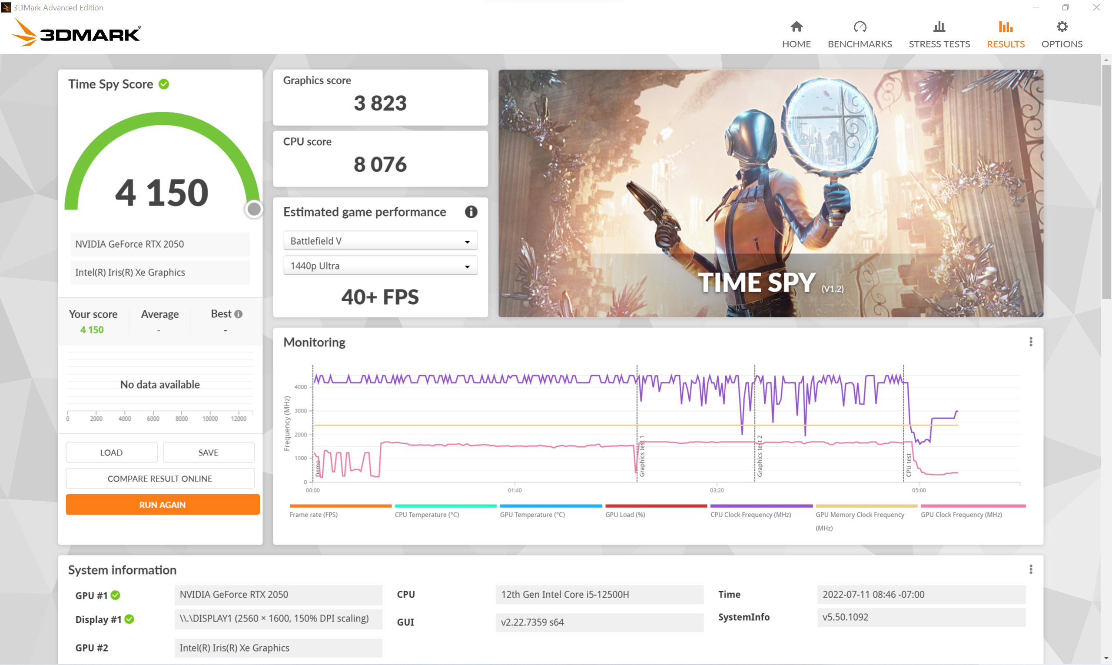Click the Time Spy artwork thumbnail
The width and height of the screenshot is (1112, 665).
(770, 193)
